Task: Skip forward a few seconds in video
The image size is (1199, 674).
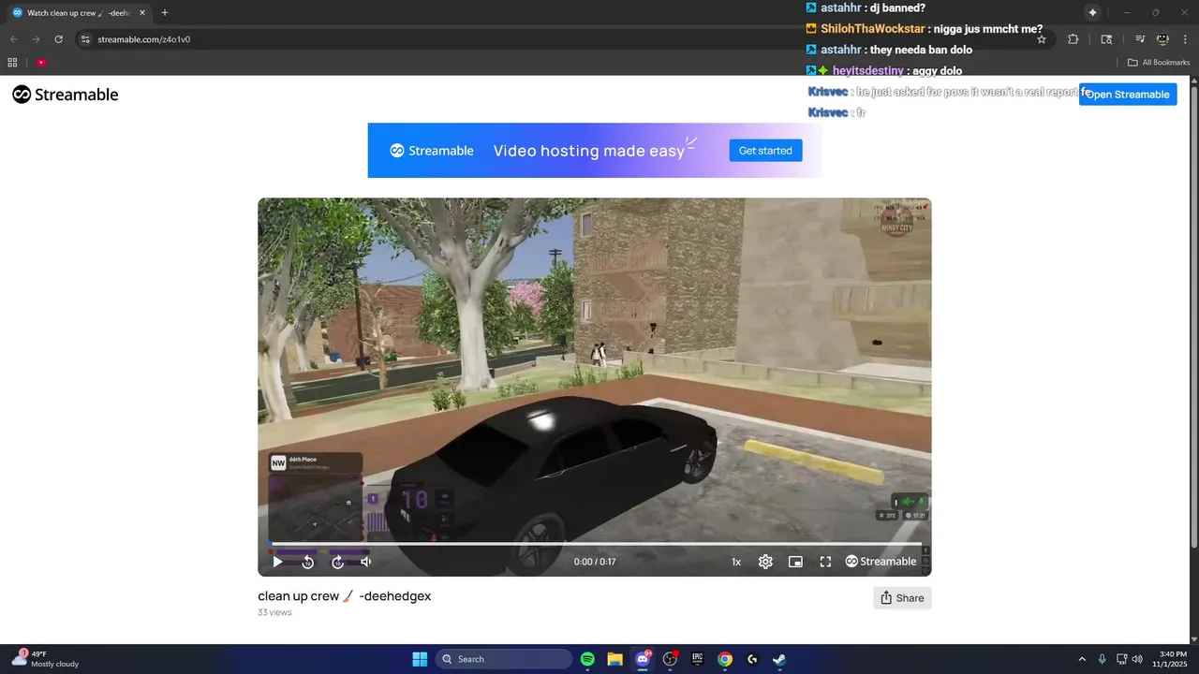Action: [337, 562]
